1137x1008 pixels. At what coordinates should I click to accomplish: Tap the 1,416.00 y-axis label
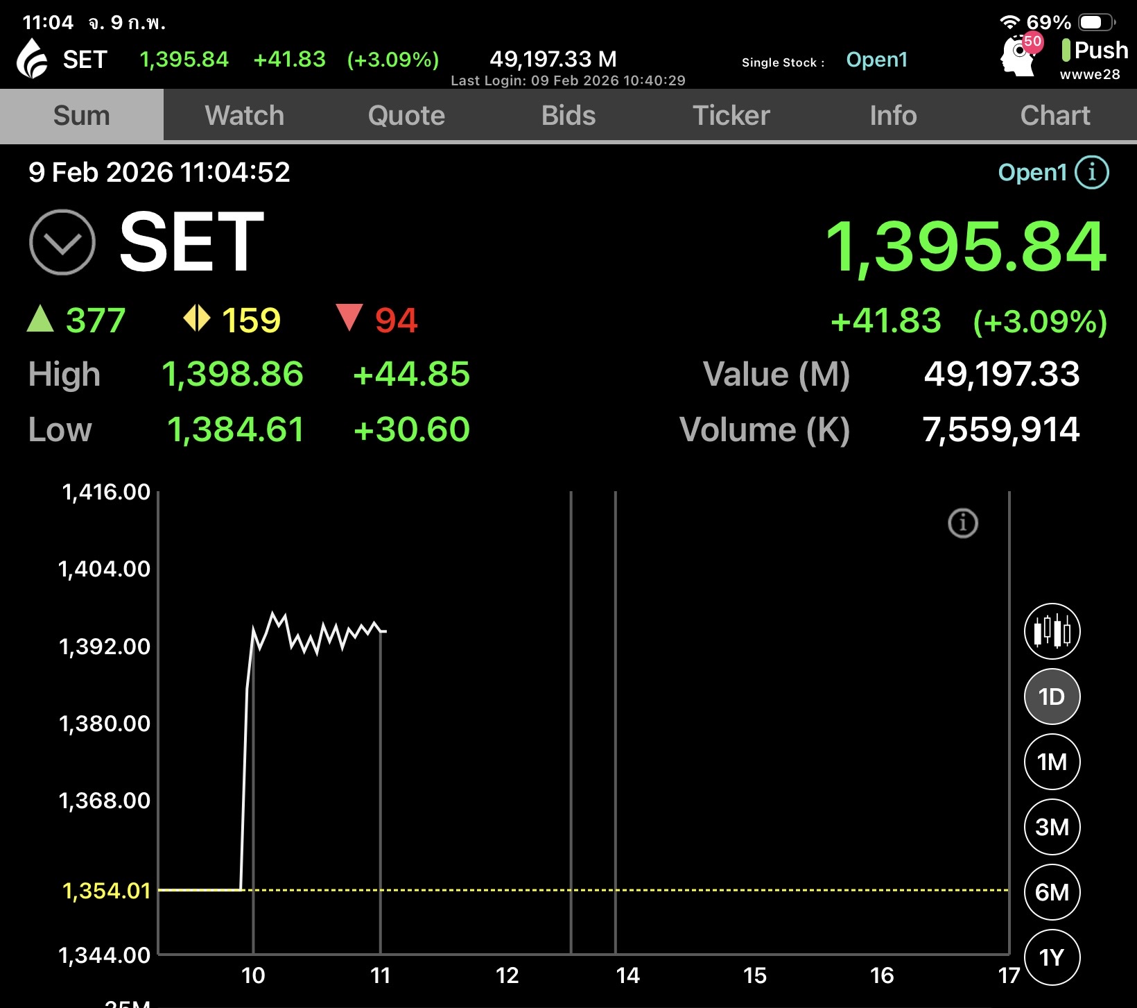[106, 492]
